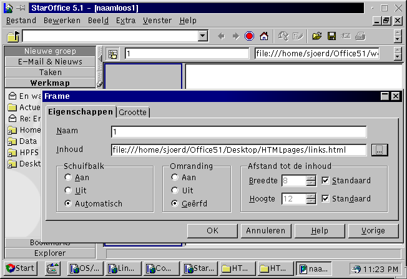Image resolution: width=407 pixels, height=279 pixels.
Task: Go back with the left arrow icon
Action: point(222,36)
